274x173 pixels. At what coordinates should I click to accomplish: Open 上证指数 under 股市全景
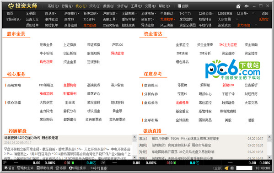point(70,45)
